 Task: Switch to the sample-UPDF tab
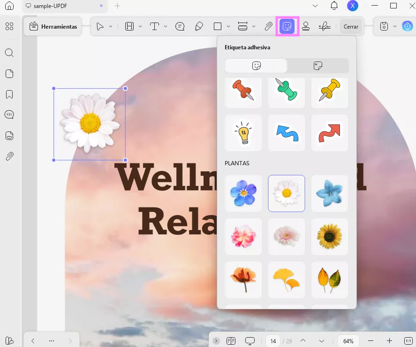[65, 6]
